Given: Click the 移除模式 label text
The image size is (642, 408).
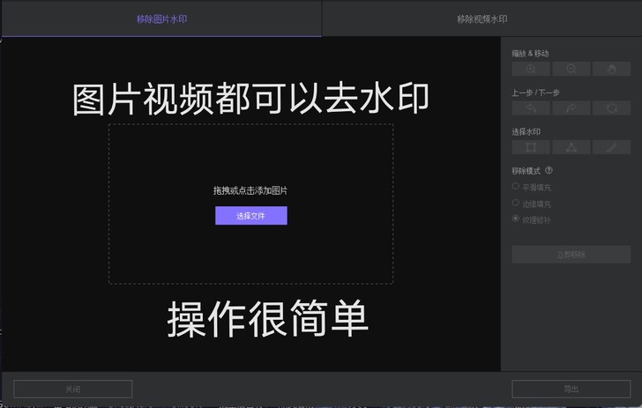Looking at the screenshot, I should pos(526,171).
